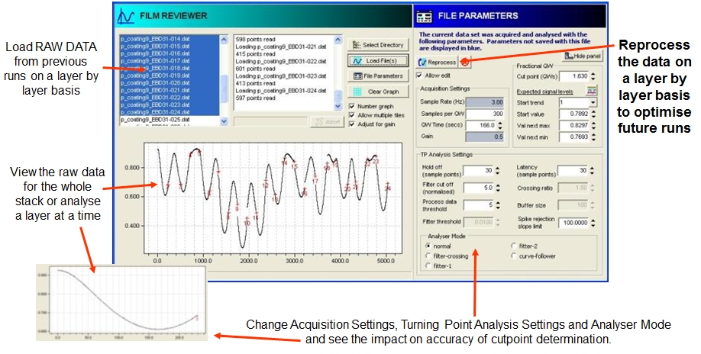The image size is (701, 354).
Task: Click the Spike rejection slope limit stepper
Action: click(x=593, y=222)
